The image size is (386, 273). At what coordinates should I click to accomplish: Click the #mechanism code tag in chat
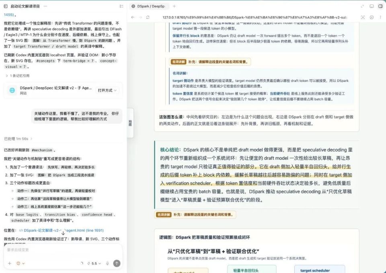tap(42, 150)
